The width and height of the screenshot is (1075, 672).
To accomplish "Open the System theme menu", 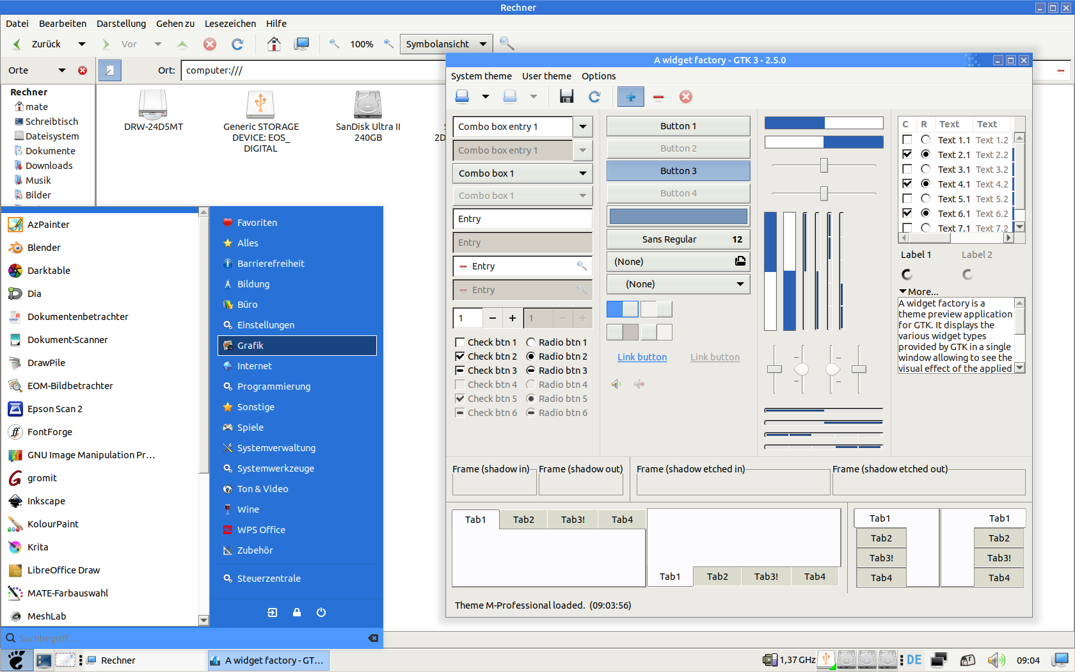I will click(x=481, y=76).
